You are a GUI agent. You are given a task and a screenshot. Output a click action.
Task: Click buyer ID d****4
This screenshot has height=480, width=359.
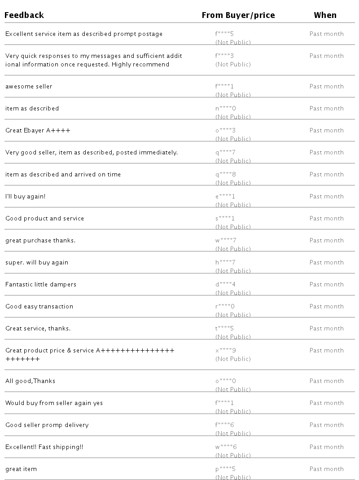tap(226, 284)
